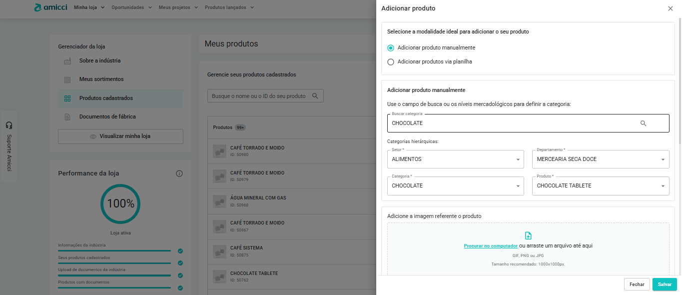
Task: Click the product search magnifier icon
Action: pyautogui.click(x=315, y=96)
